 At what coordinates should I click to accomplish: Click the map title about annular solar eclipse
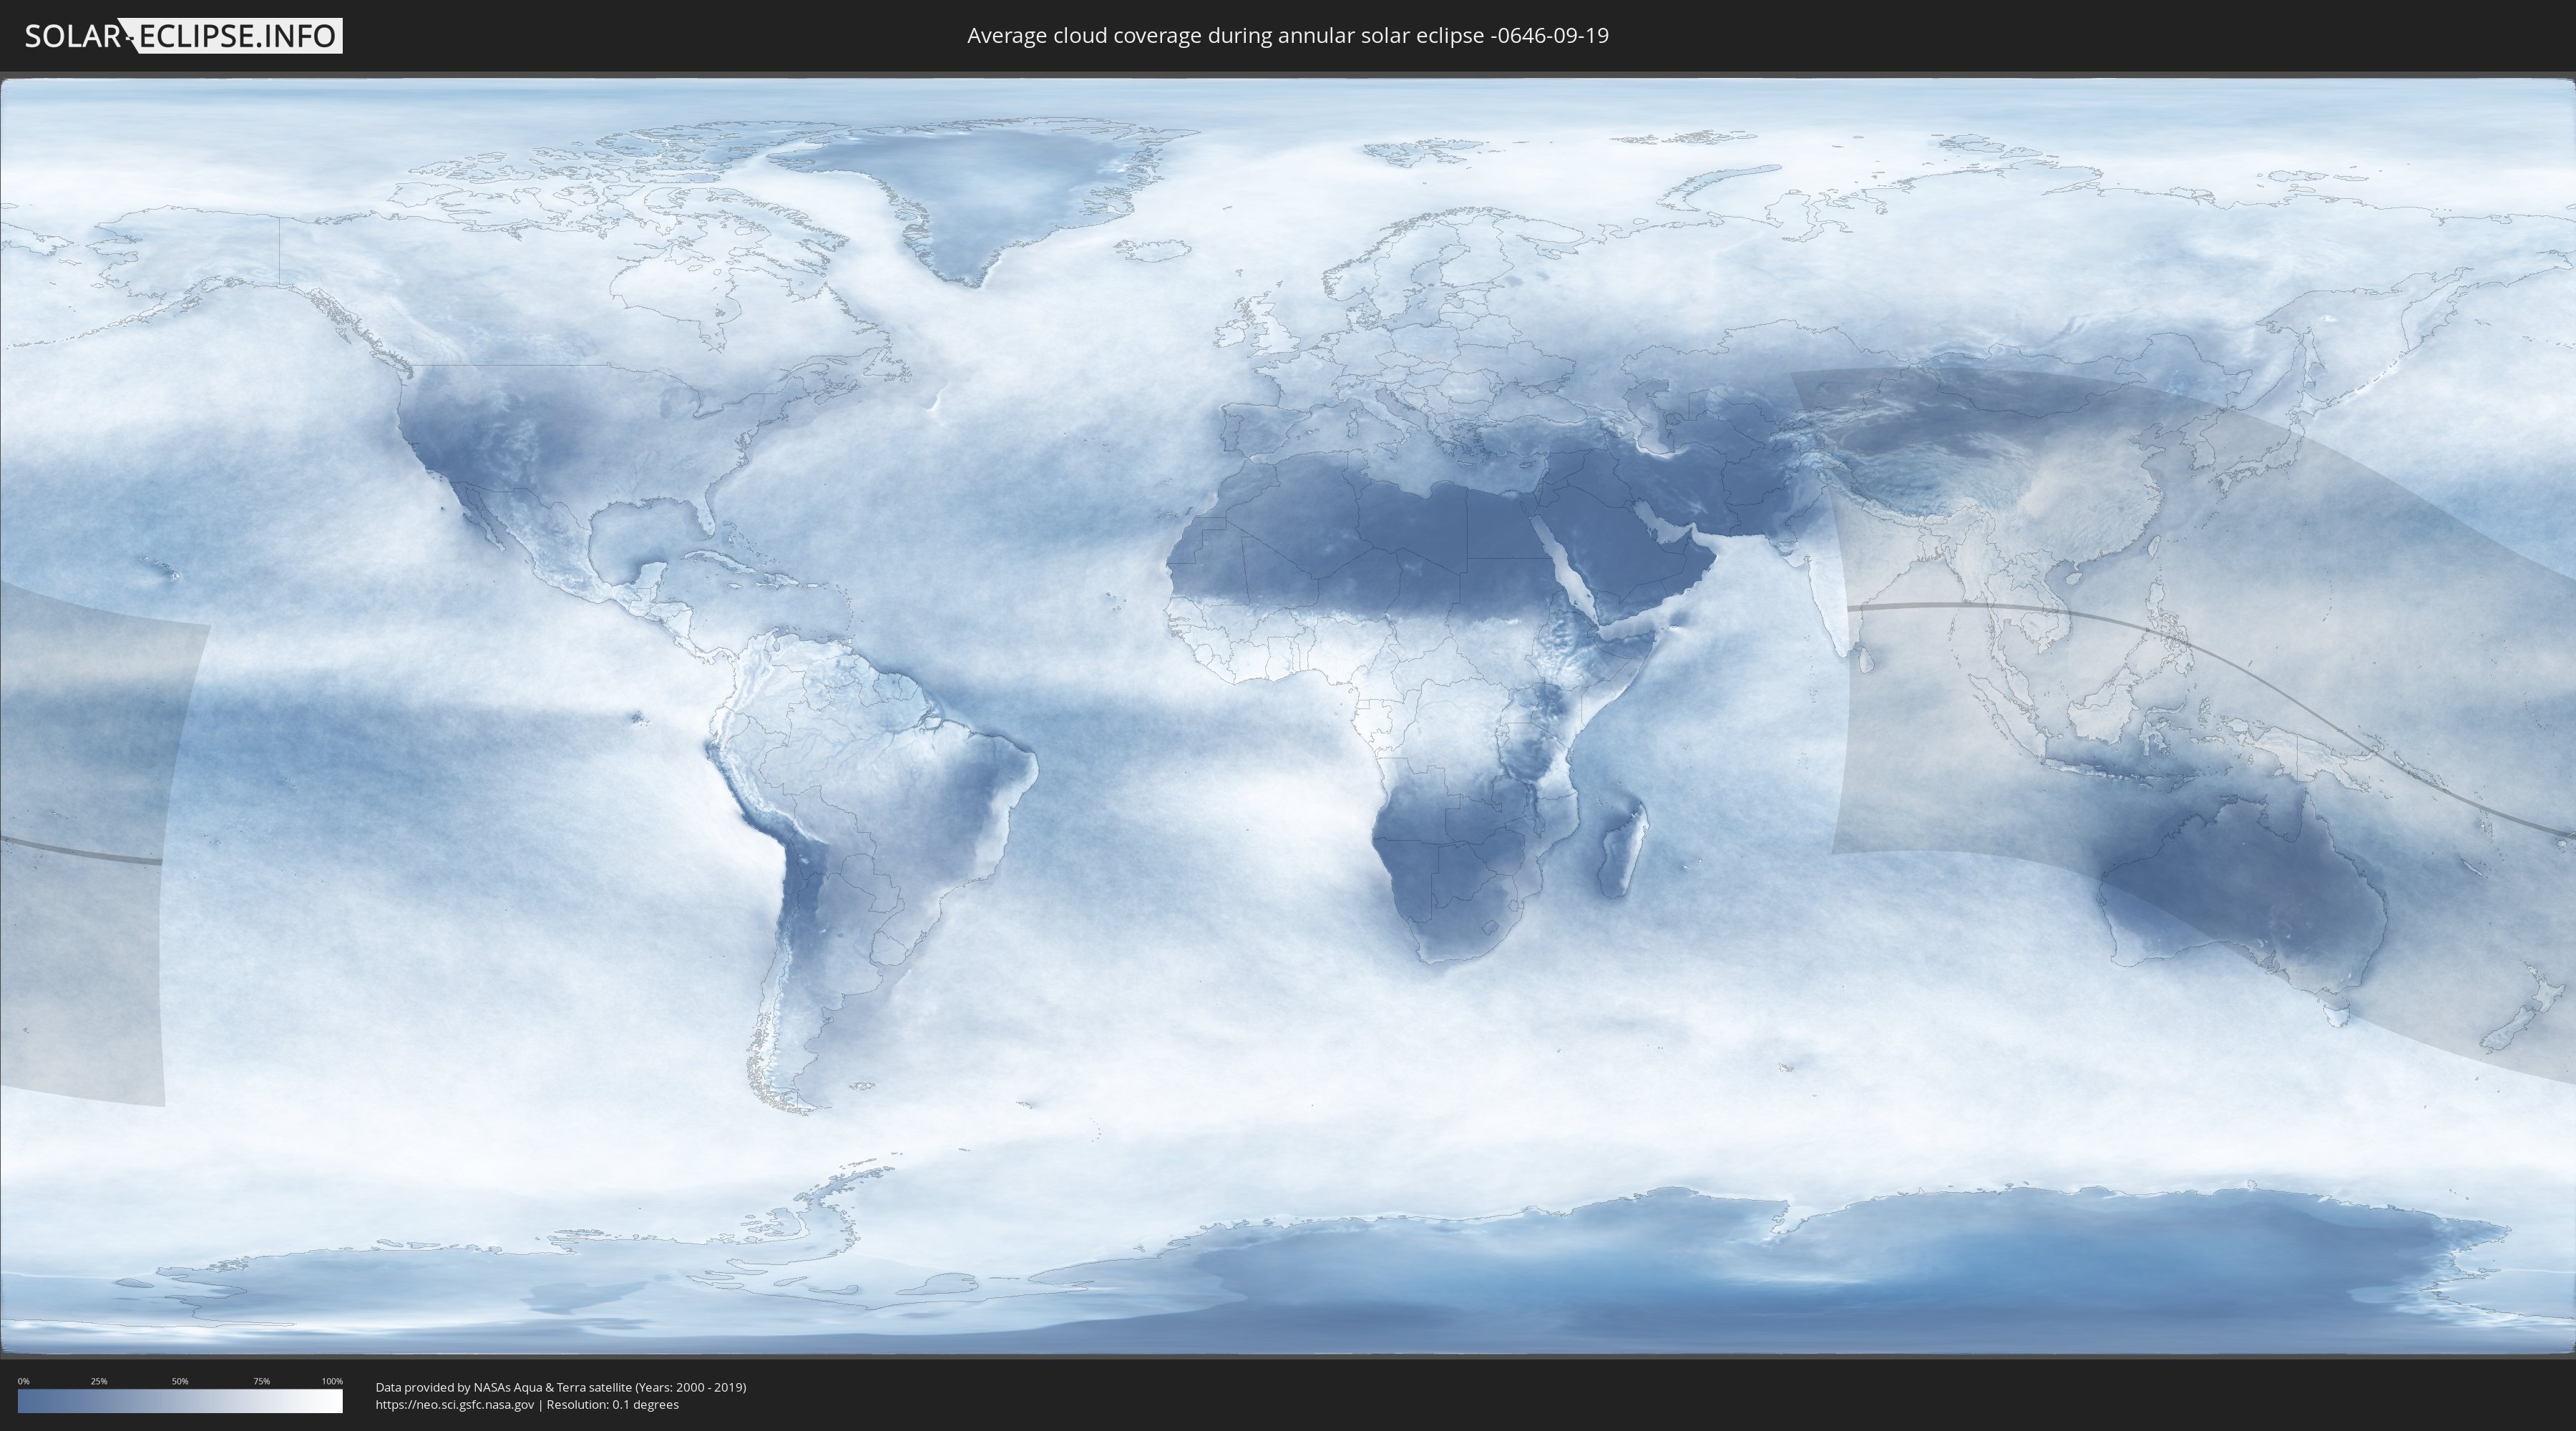tap(1287, 36)
